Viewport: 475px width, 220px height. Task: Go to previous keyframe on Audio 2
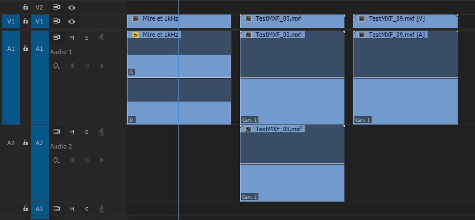point(72,160)
